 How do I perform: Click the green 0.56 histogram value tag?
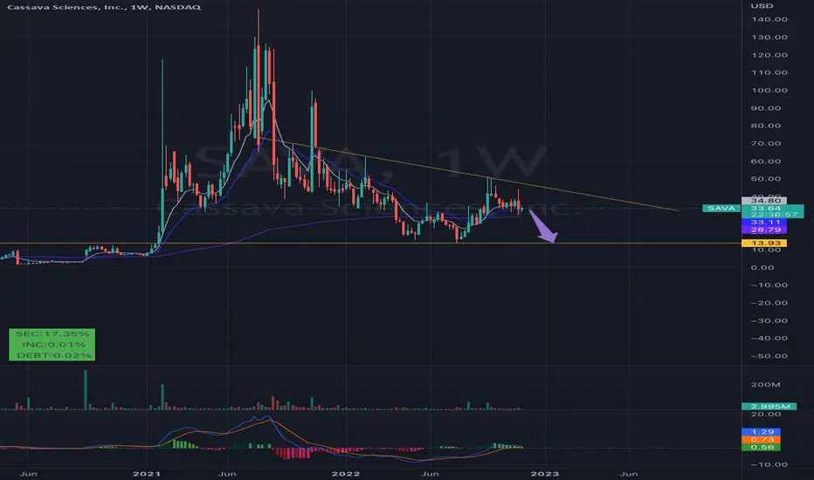(x=761, y=448)
